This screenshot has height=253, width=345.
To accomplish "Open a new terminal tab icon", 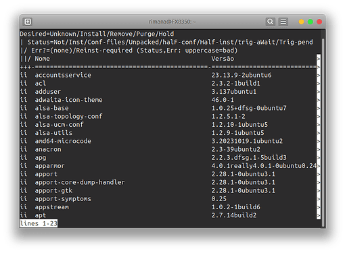I will [x=28, y=22].
